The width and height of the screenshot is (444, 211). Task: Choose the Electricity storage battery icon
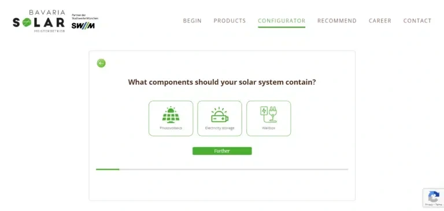tap(220, 115)
